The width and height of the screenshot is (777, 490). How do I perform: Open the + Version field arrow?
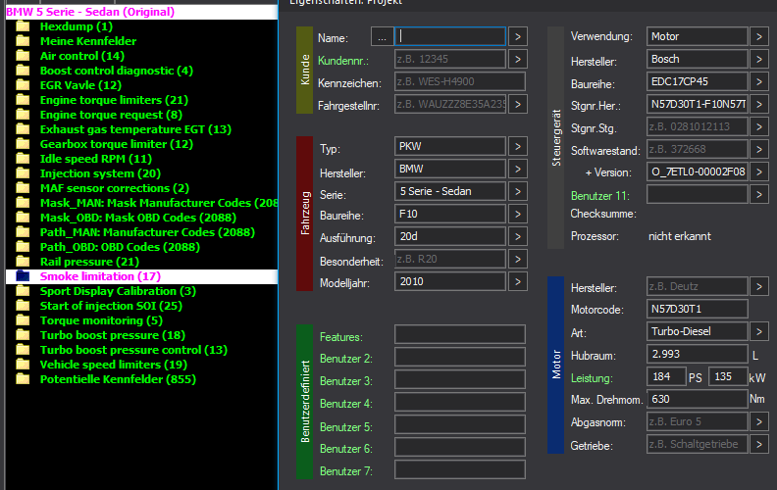(x=759, y=172)
